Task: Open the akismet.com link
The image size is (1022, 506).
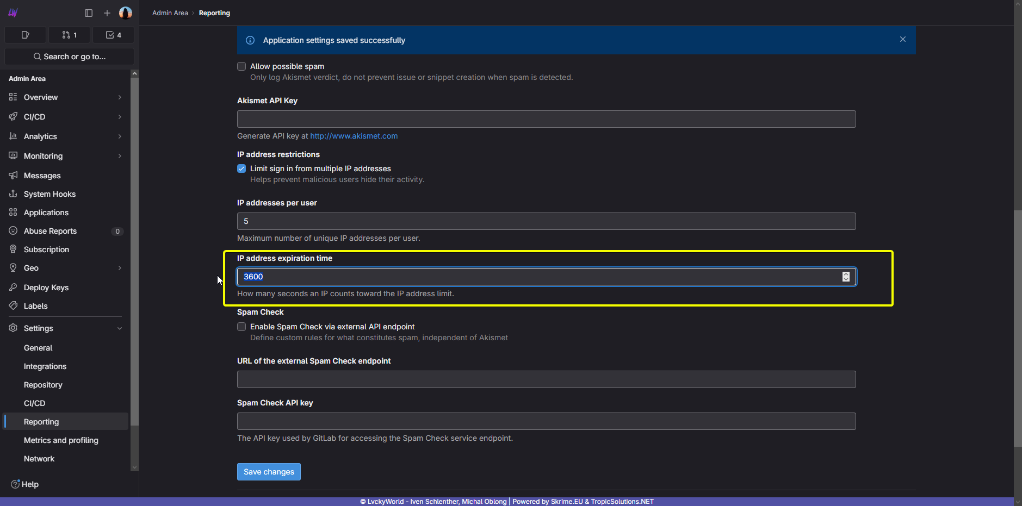Action: point(354,136)
